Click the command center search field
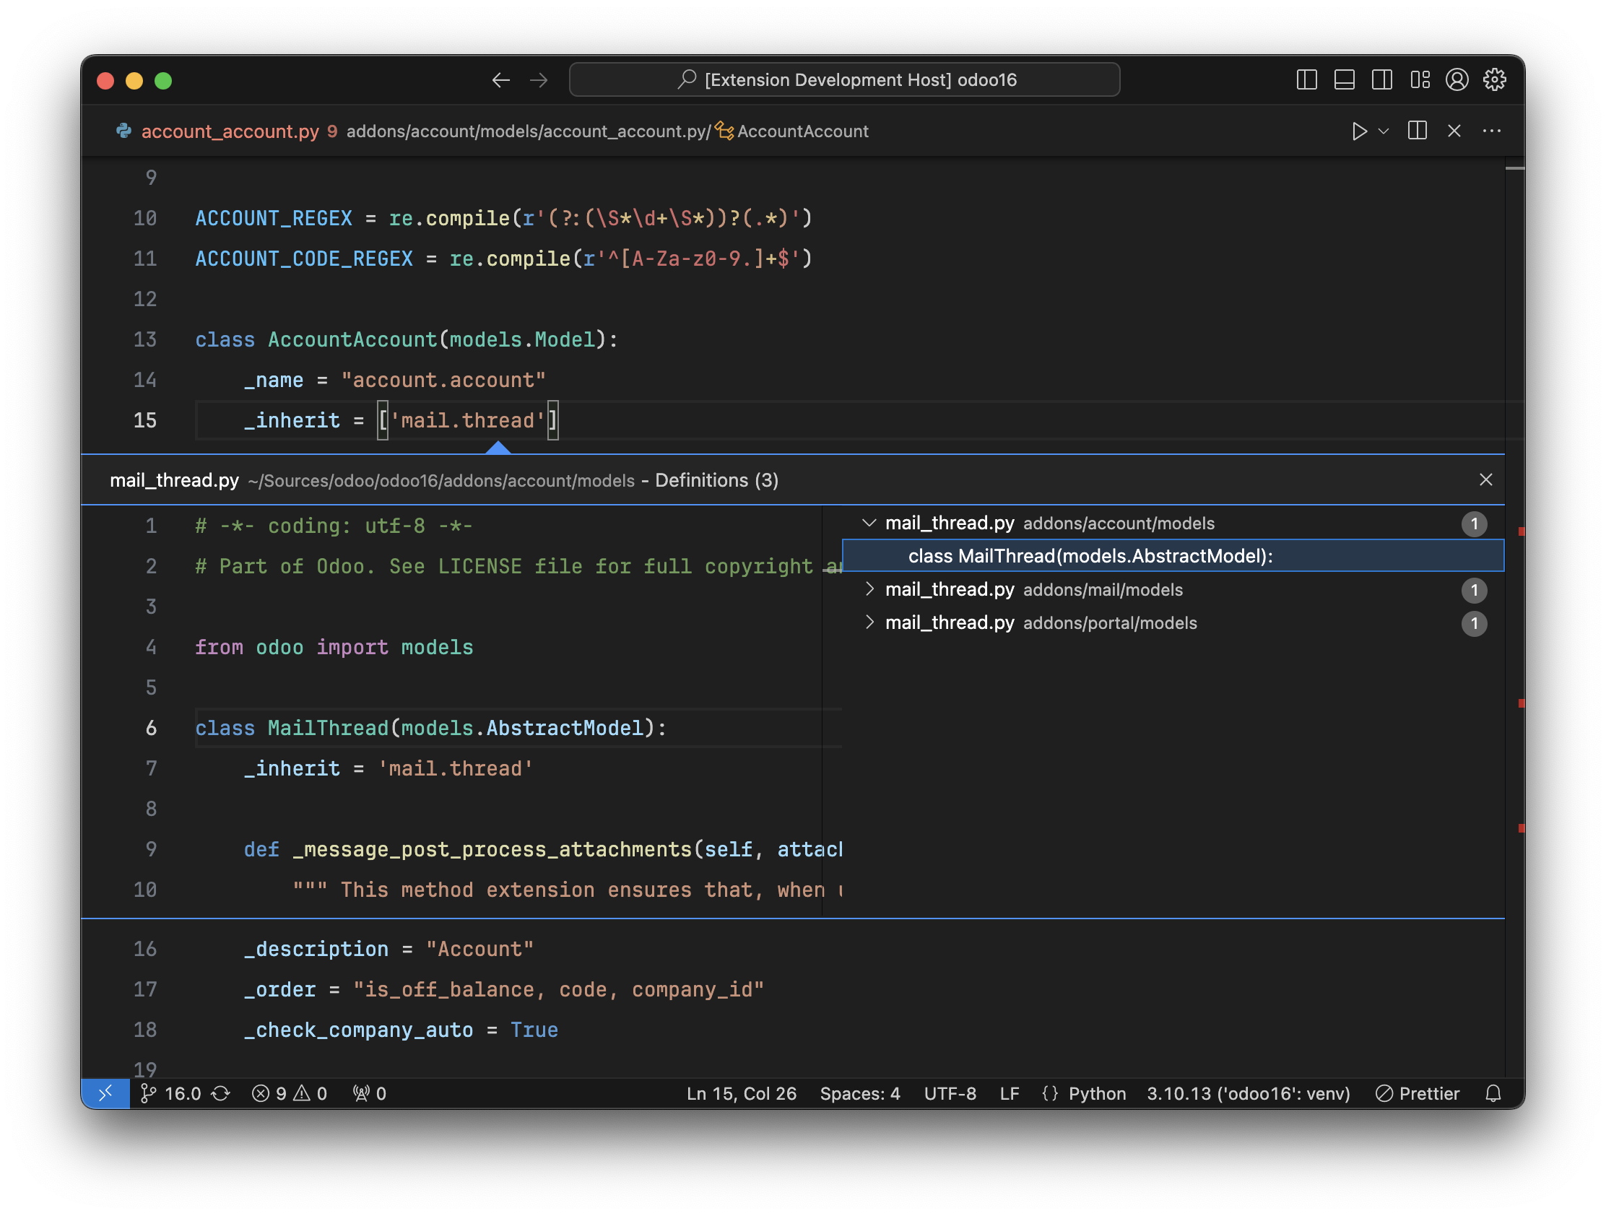Viewport: 1606px width, 1216px height. (x=844, y=80)
